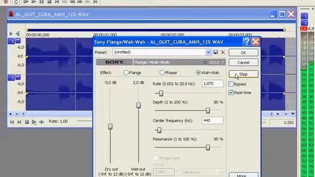Click the zoom-to-fit icon at bottom-right
This screenshot has width=315, height=177.
click(293, 114)
